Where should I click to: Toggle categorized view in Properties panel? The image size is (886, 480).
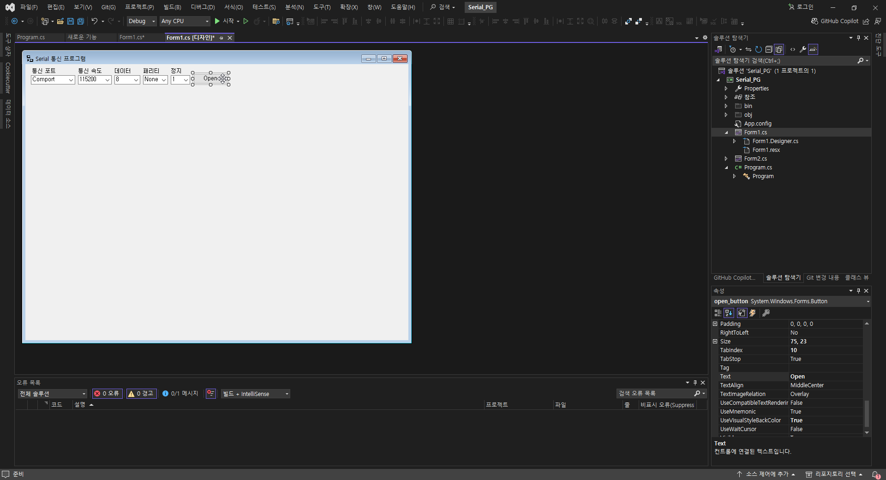tap(718, 313)
